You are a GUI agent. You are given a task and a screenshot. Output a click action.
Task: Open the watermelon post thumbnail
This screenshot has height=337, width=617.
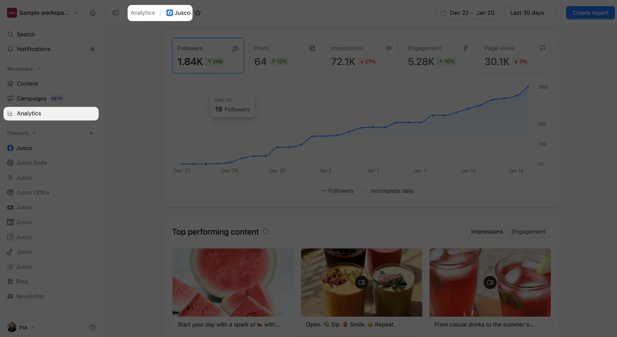point(233,282)
